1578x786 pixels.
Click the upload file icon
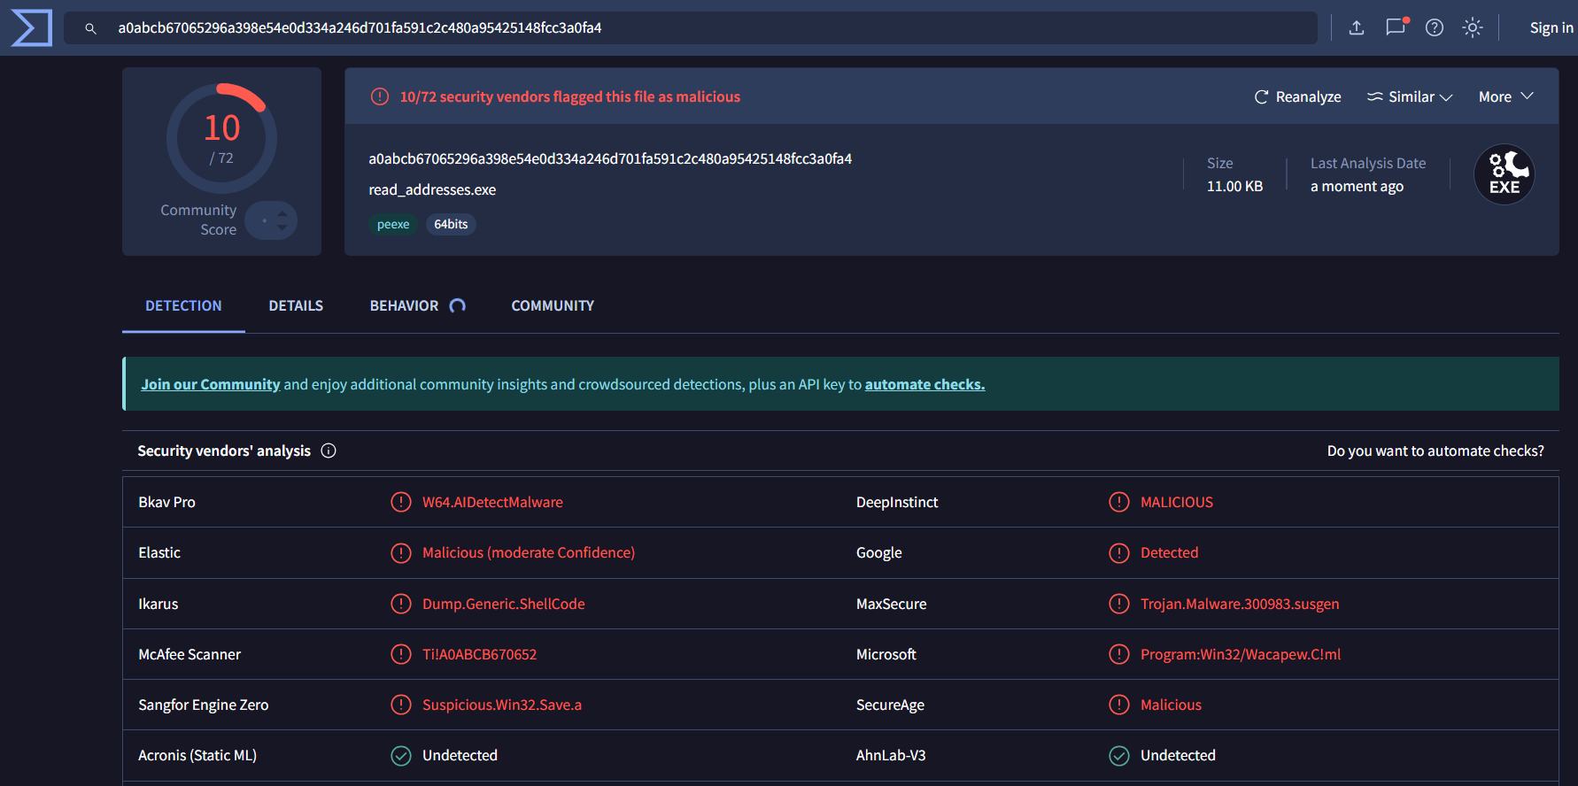coord(1356,27)
